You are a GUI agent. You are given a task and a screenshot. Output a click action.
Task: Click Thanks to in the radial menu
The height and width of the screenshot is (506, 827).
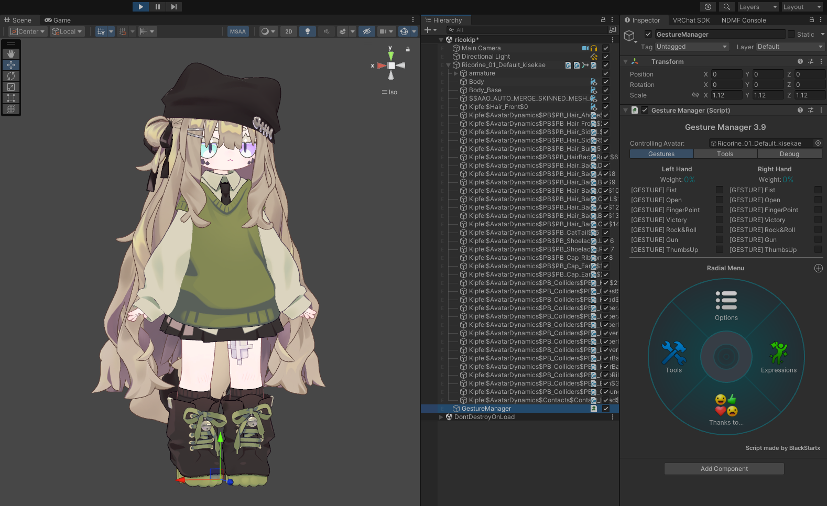tap(726, 410)
